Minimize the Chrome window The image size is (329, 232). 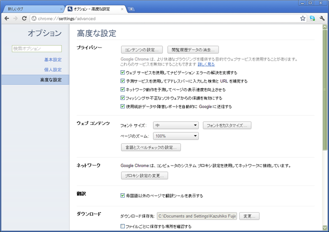tap(302, 3)
